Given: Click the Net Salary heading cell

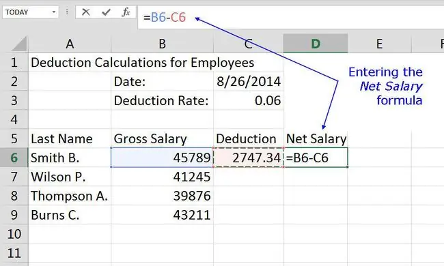Looking at the screenshot, I should tap(316, 138).
